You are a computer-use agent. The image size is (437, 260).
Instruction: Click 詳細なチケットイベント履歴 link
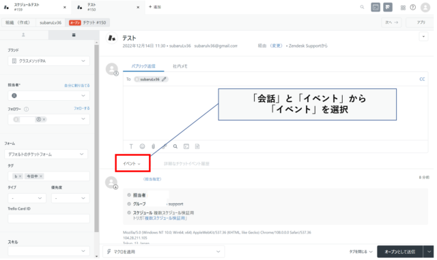coord(186,163)
